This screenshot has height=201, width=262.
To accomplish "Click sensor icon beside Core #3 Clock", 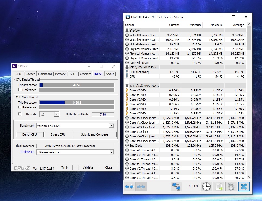I will coord(127,131).
